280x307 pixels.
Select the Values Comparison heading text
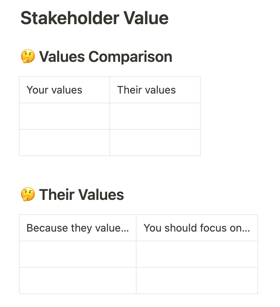pos(106,57)
